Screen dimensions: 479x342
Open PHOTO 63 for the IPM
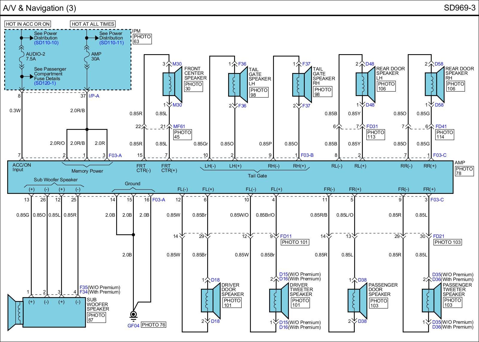click(142, 39)
